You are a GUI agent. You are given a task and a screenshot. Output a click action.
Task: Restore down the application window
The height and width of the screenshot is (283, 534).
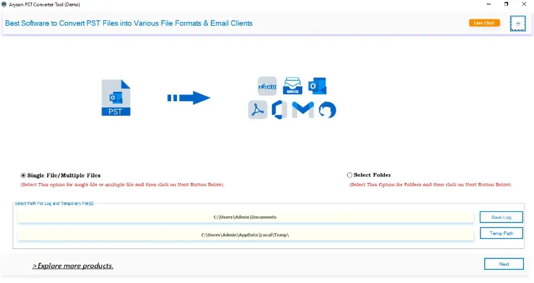506,4
